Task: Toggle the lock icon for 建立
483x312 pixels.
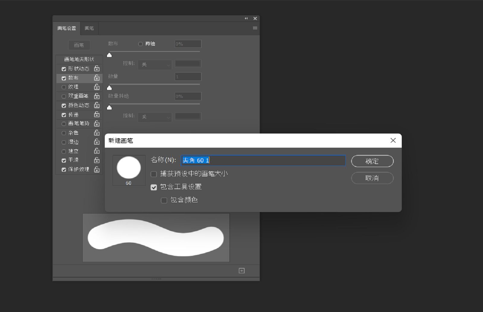Action: [x=97, y=151]
